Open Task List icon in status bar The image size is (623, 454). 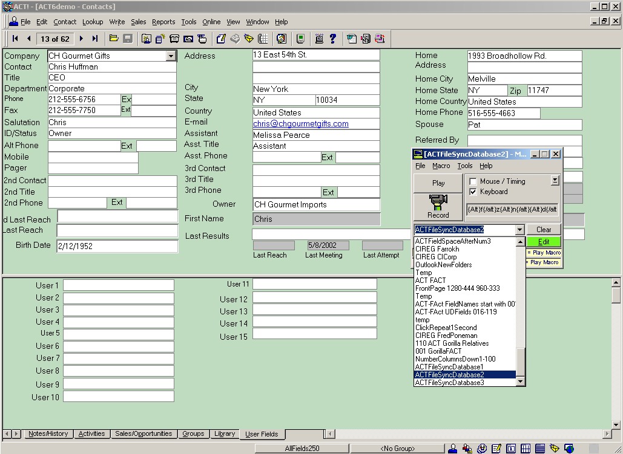click(x=496, y=449)
